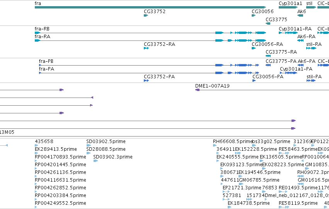Click the DME1-007A19 BAC arrowhead

(x=197, y=90)
